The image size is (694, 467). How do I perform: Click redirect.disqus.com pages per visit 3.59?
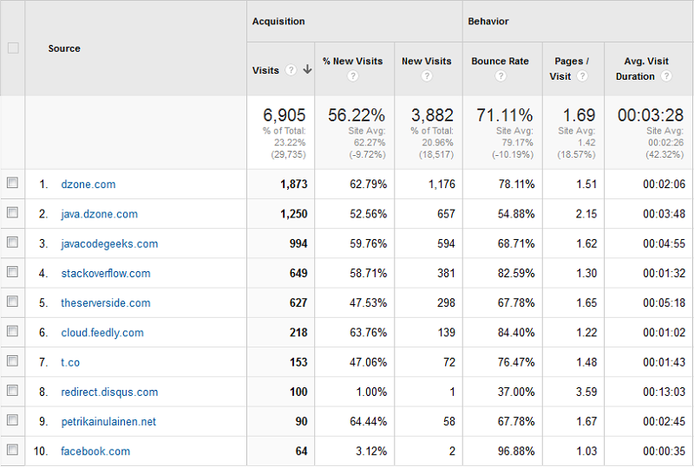[586, 392]
